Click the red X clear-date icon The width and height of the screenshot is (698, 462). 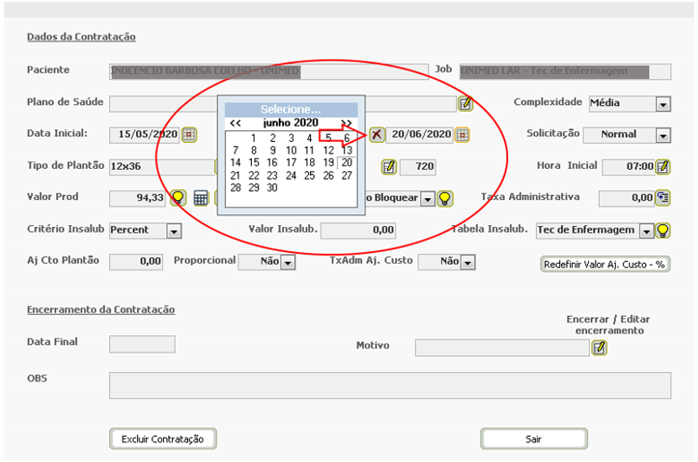coord(377,134)
